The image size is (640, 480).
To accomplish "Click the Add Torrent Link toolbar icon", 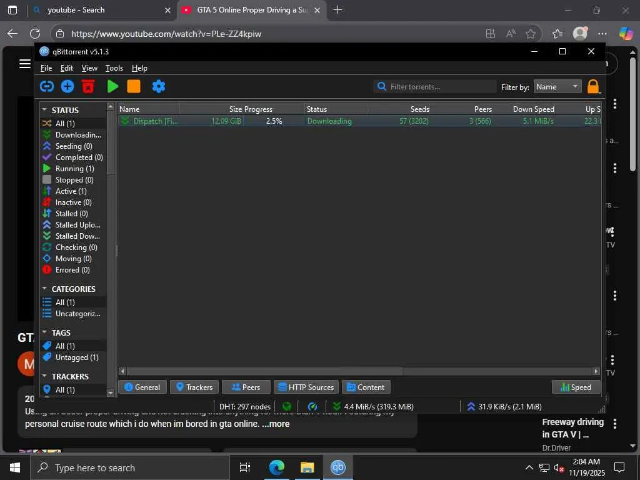I will point(47,86).
